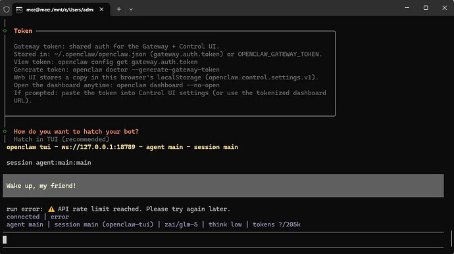
Task: Open the new tab profile dropdown
Action: [x=131, y=9]
